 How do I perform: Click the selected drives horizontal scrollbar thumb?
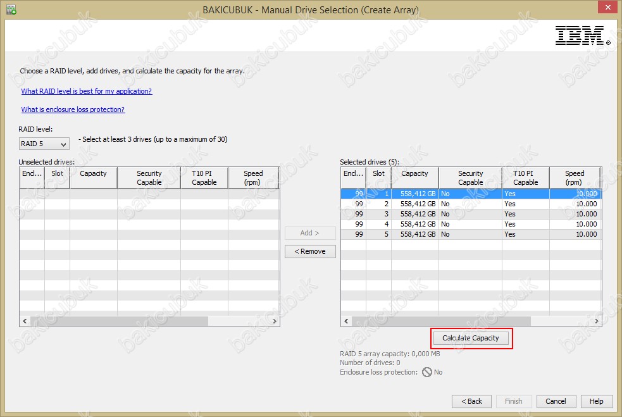tap(441, 321)
